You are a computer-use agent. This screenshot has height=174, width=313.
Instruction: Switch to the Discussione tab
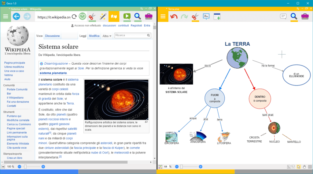click(52, 36)
